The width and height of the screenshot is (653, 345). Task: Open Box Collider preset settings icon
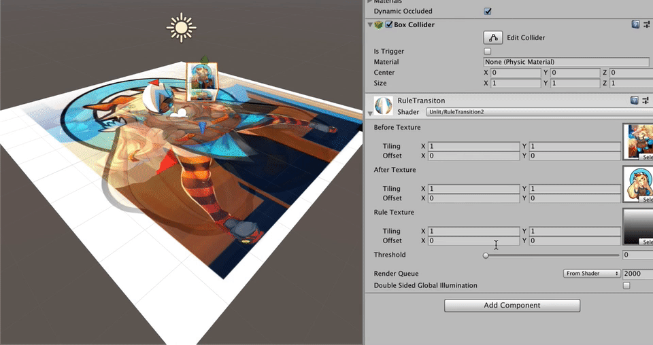coord(646,24)
